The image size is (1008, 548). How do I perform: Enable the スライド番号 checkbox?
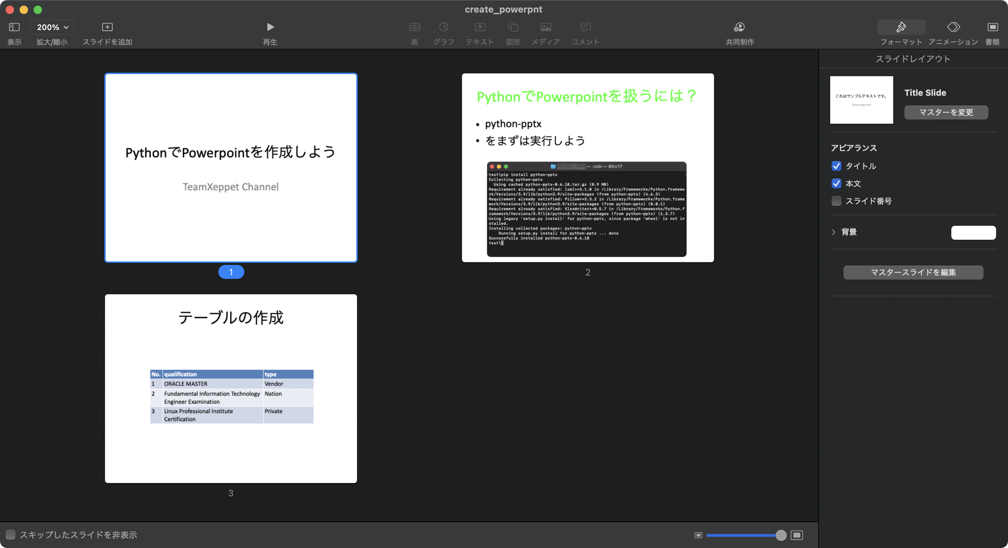(836, 201)
